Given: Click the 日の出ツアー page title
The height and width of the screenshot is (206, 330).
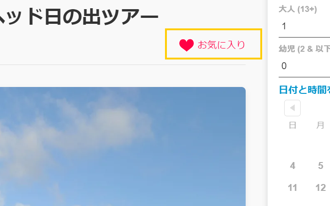Looking at the screenshot, I should coord(79,17).
